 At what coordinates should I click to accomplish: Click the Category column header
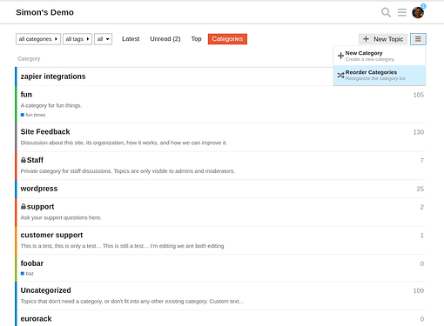click(x=29, y=58)
